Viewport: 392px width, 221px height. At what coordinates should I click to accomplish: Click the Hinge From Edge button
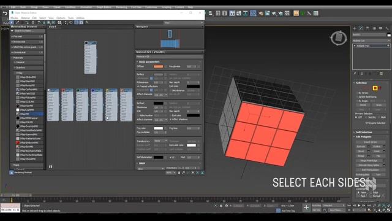(x=369, y=161)
